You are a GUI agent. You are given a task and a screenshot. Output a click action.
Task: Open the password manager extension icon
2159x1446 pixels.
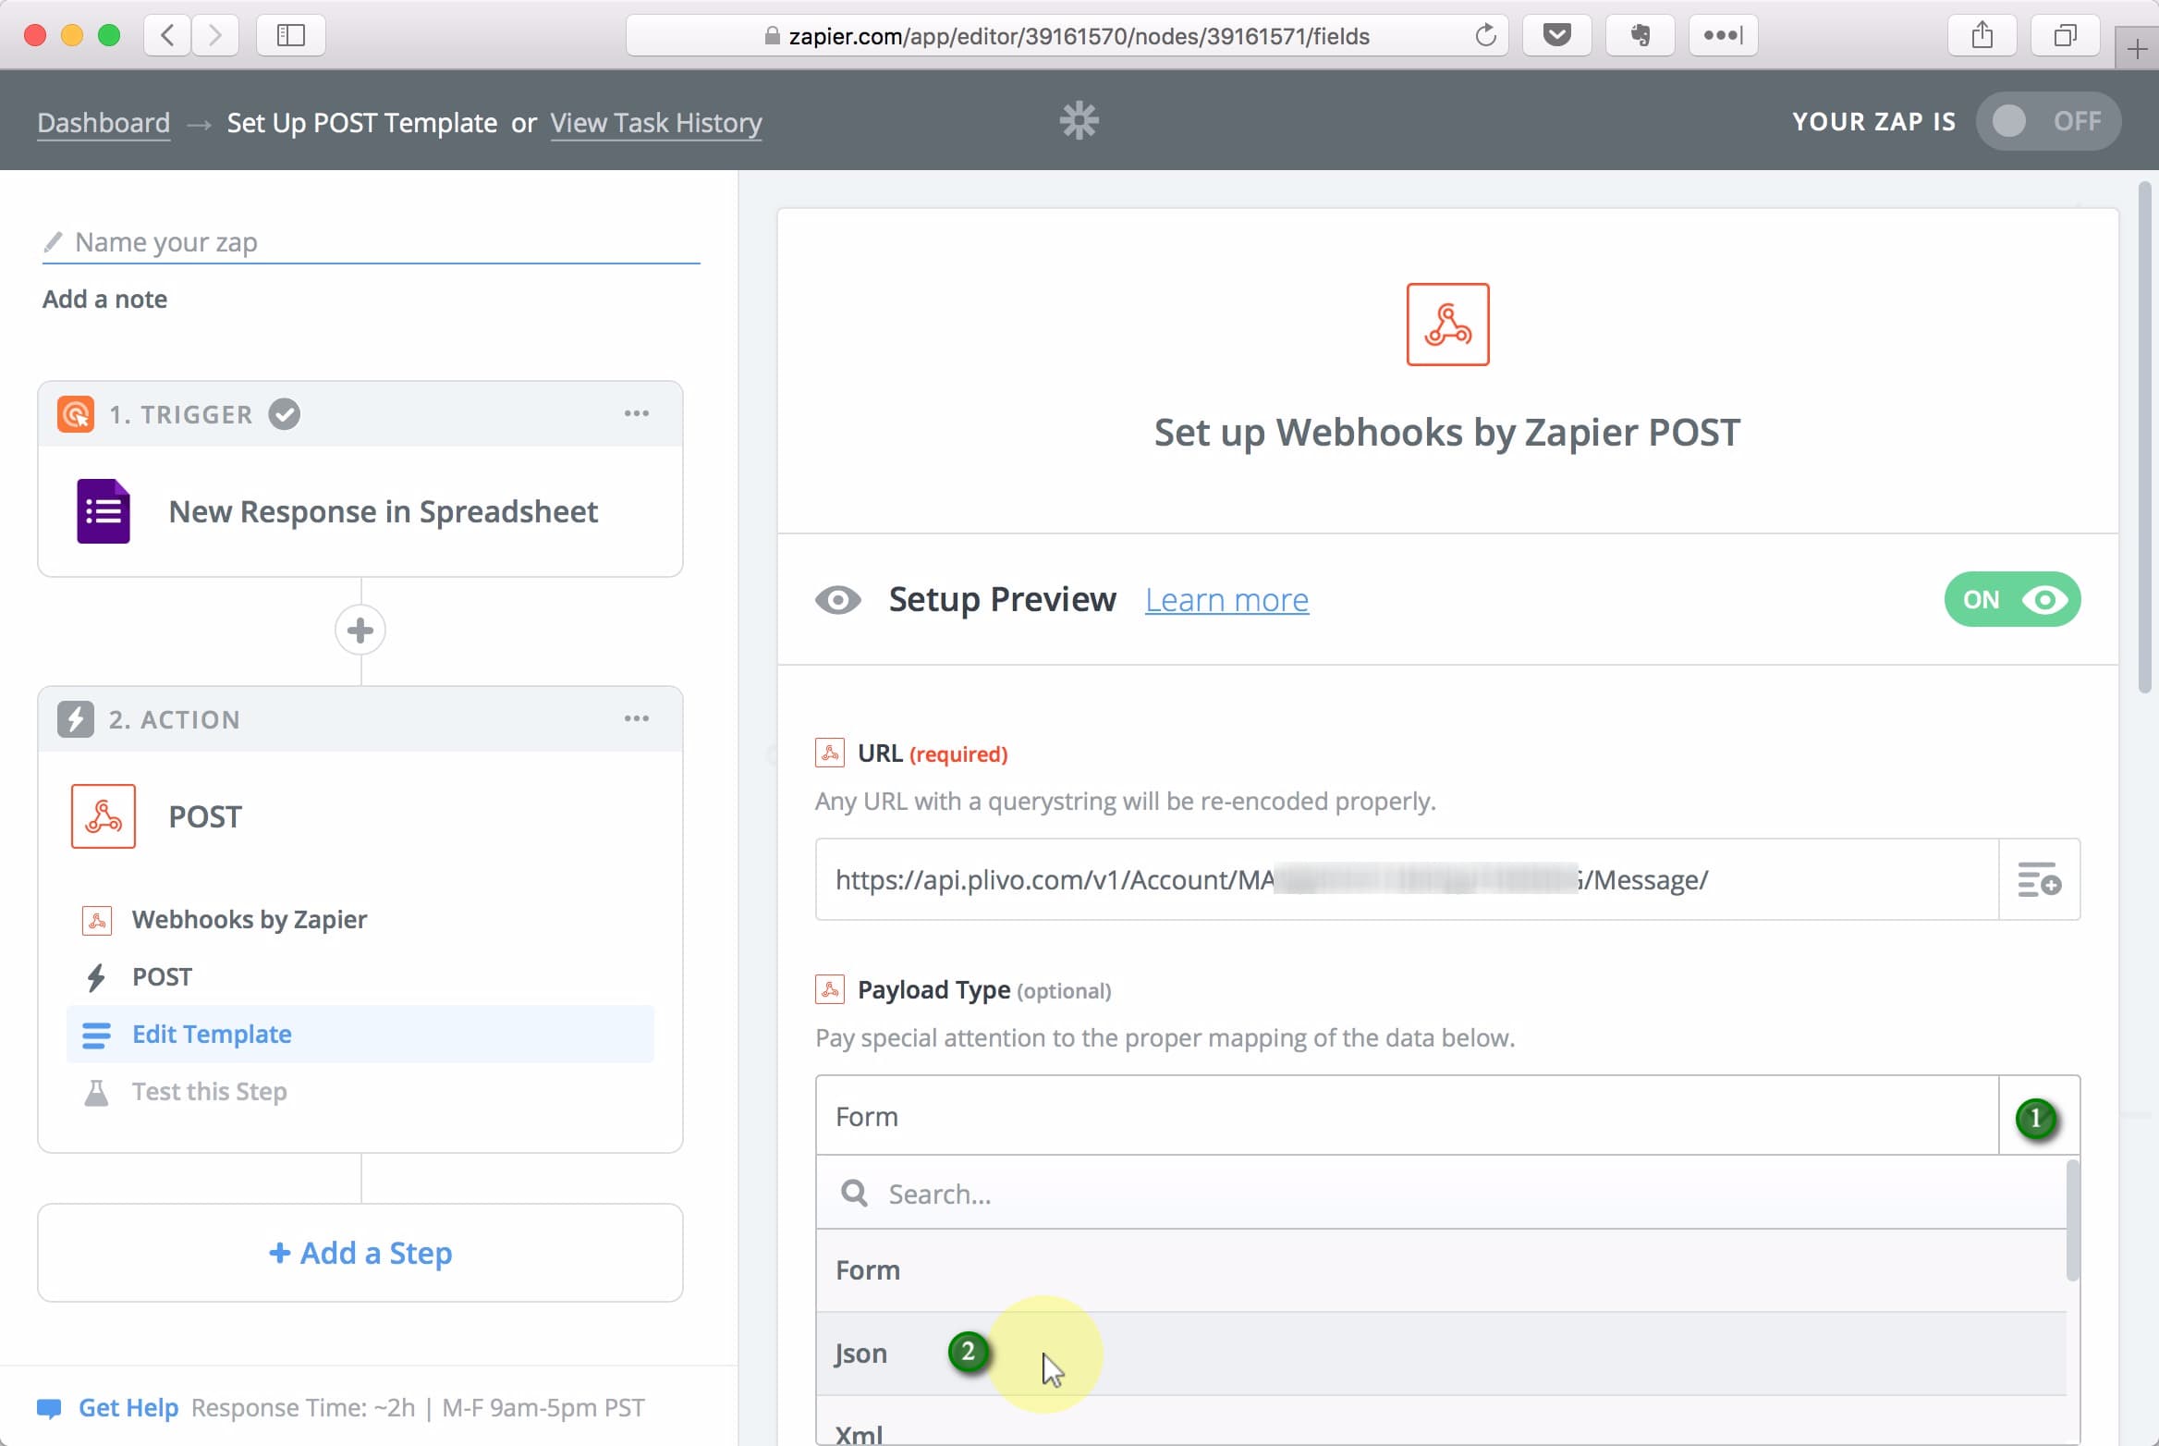pyautogui.click(x=1724, y=35)
